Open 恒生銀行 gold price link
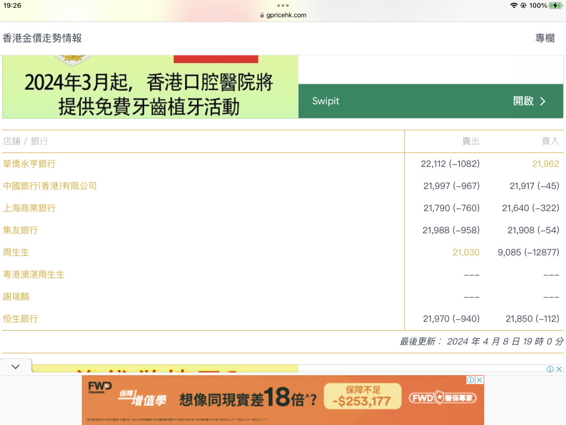566x425 pixels. click(20, 319)
